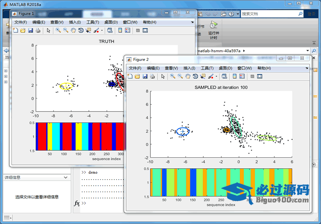Open 工具(T) menu in Figure 2

tap(207, 68)
